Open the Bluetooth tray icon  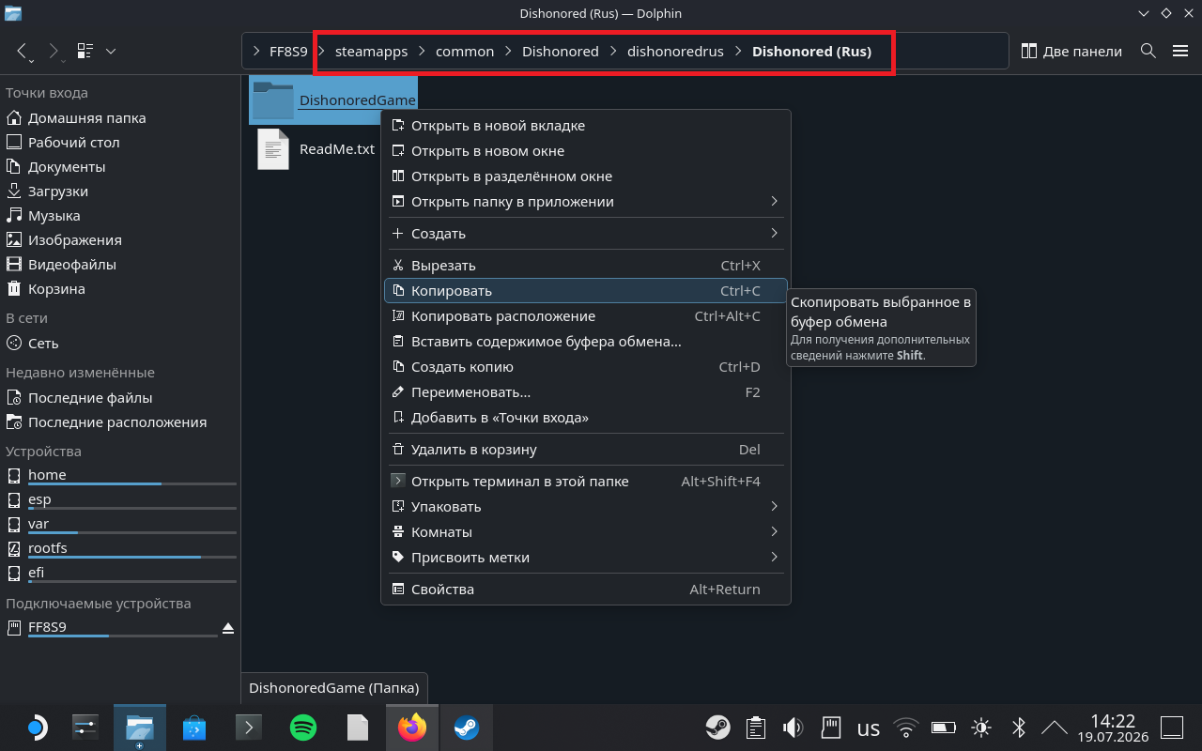pyautogui.click(x=1018, y=728)
